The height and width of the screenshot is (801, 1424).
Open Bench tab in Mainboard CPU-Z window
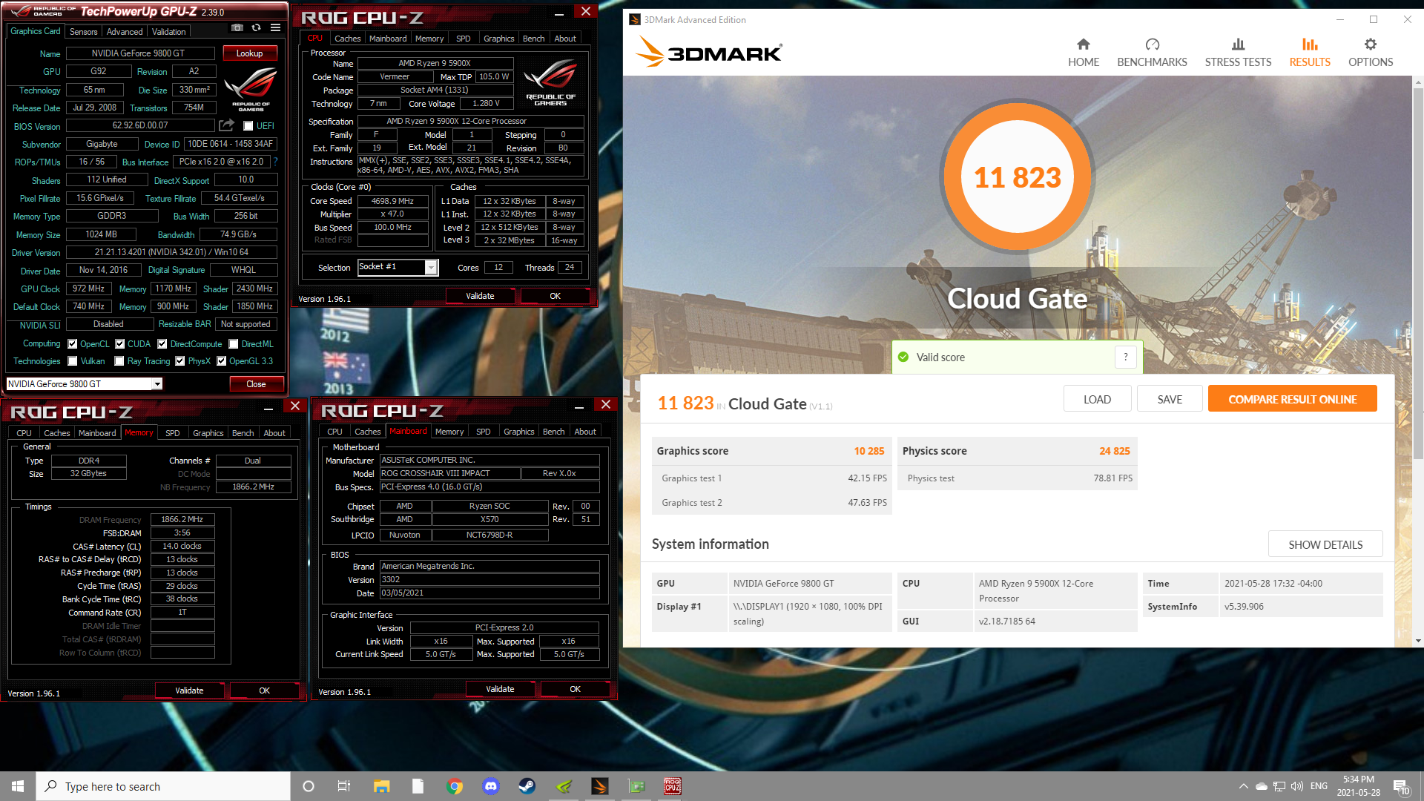(553, 432)
